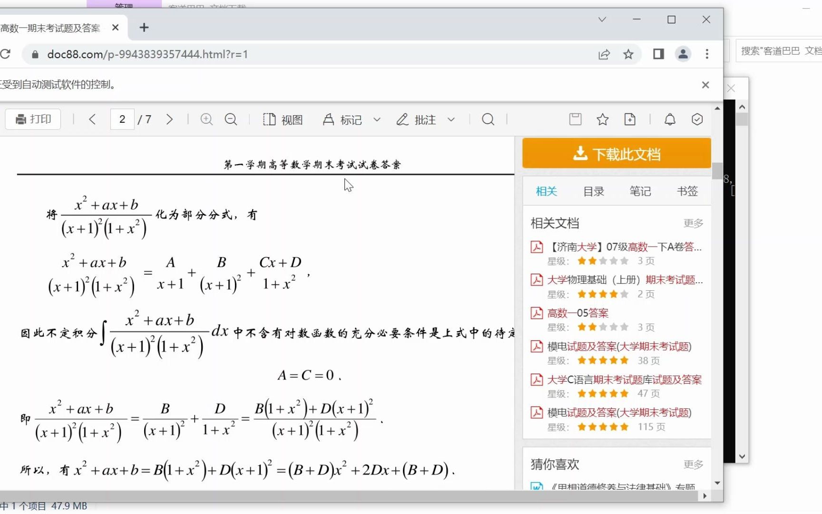Click the document header title text
Screen dimensions: 822x514
(313, 165)
